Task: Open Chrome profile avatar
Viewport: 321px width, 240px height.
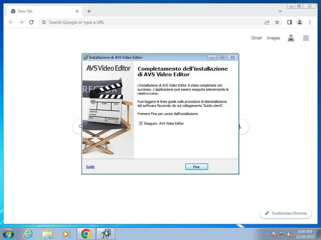Action: (x=299, y=22)
